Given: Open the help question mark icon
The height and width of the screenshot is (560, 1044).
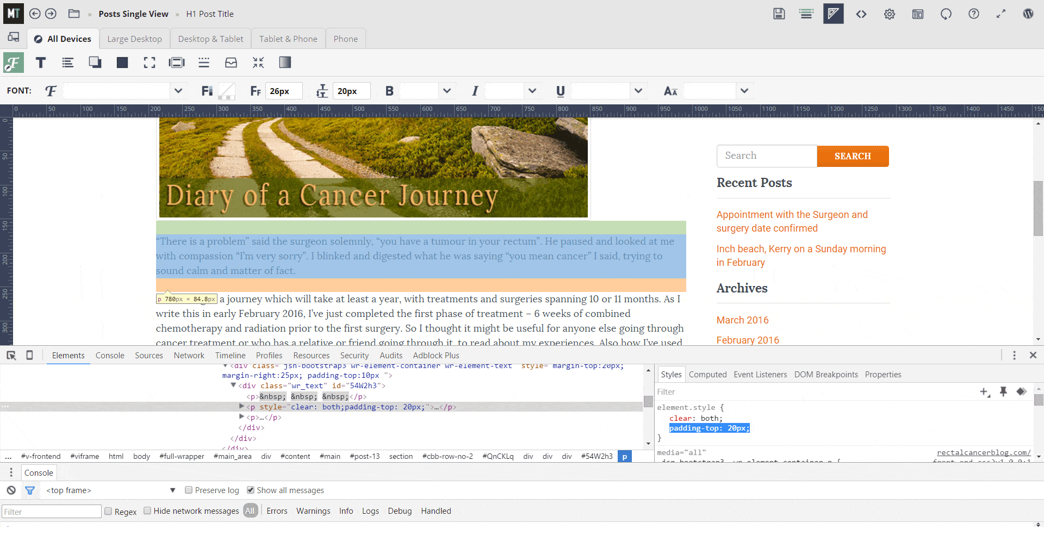Looking at the screenshot, I should [973, 14].
